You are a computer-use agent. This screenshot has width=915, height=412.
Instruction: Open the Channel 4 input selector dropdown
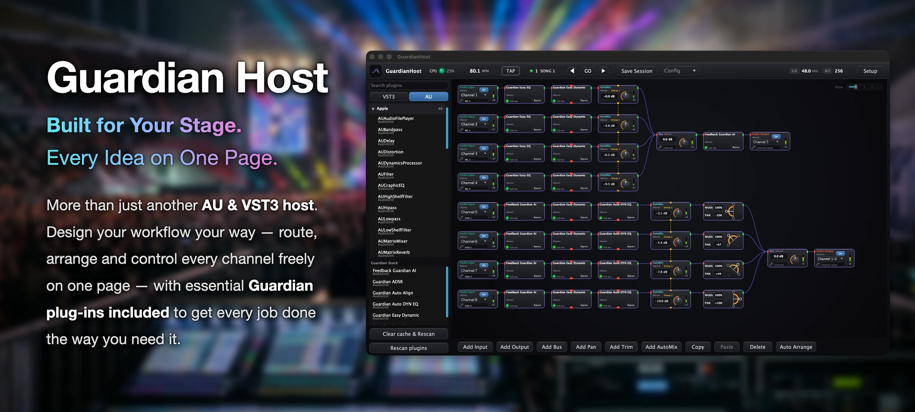(x=474, y=183)
